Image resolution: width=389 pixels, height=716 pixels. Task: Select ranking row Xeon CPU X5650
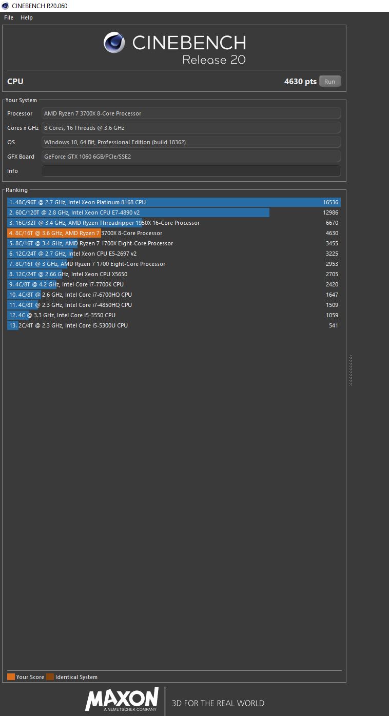pos(174,274)
